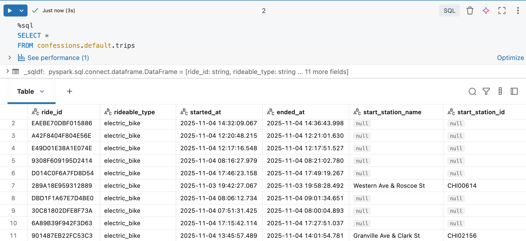Open column options for the results table
This screenshot has height=241, width=526.
(500, 91)
